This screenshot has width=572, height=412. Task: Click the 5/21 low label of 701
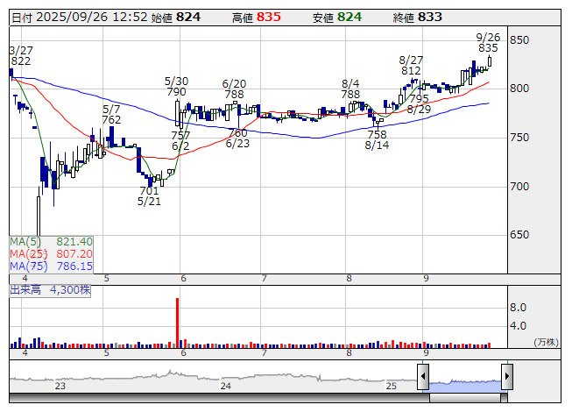pos(149,190)
